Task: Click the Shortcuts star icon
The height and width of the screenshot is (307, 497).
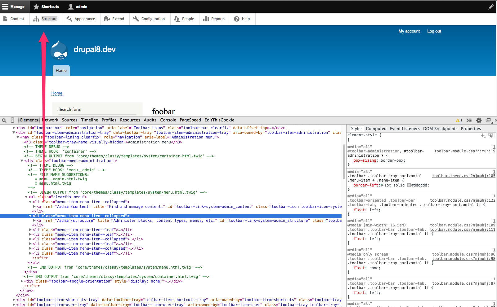Action: 37,7
